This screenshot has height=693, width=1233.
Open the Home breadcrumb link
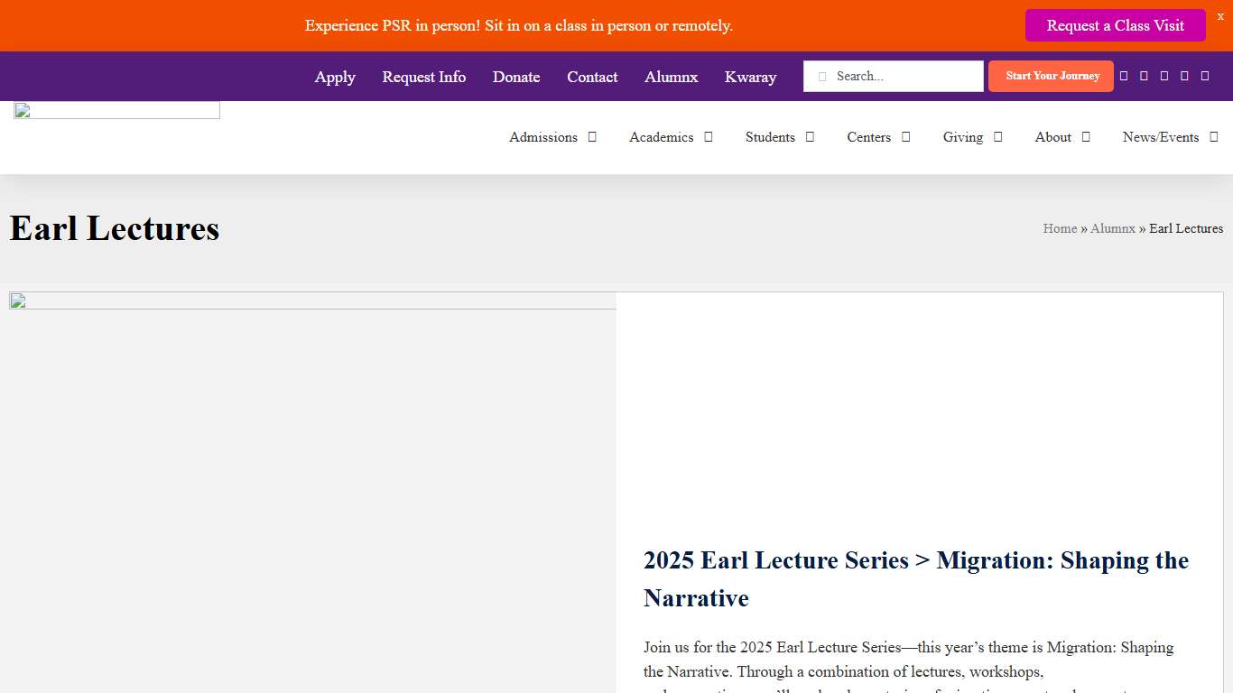click(1059, 228)
